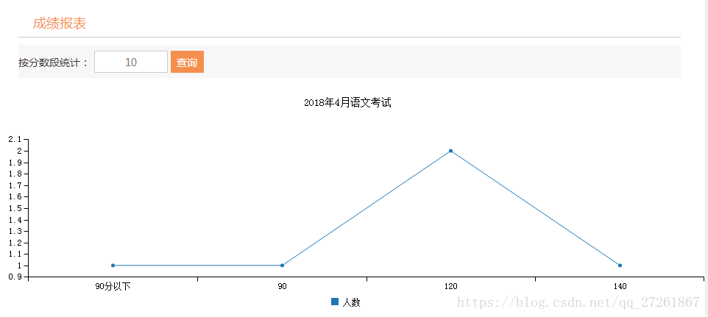The height and width of the screenshot is (317, 708).
Task: Click the peak data point above 120
Action: coord(450,151)
